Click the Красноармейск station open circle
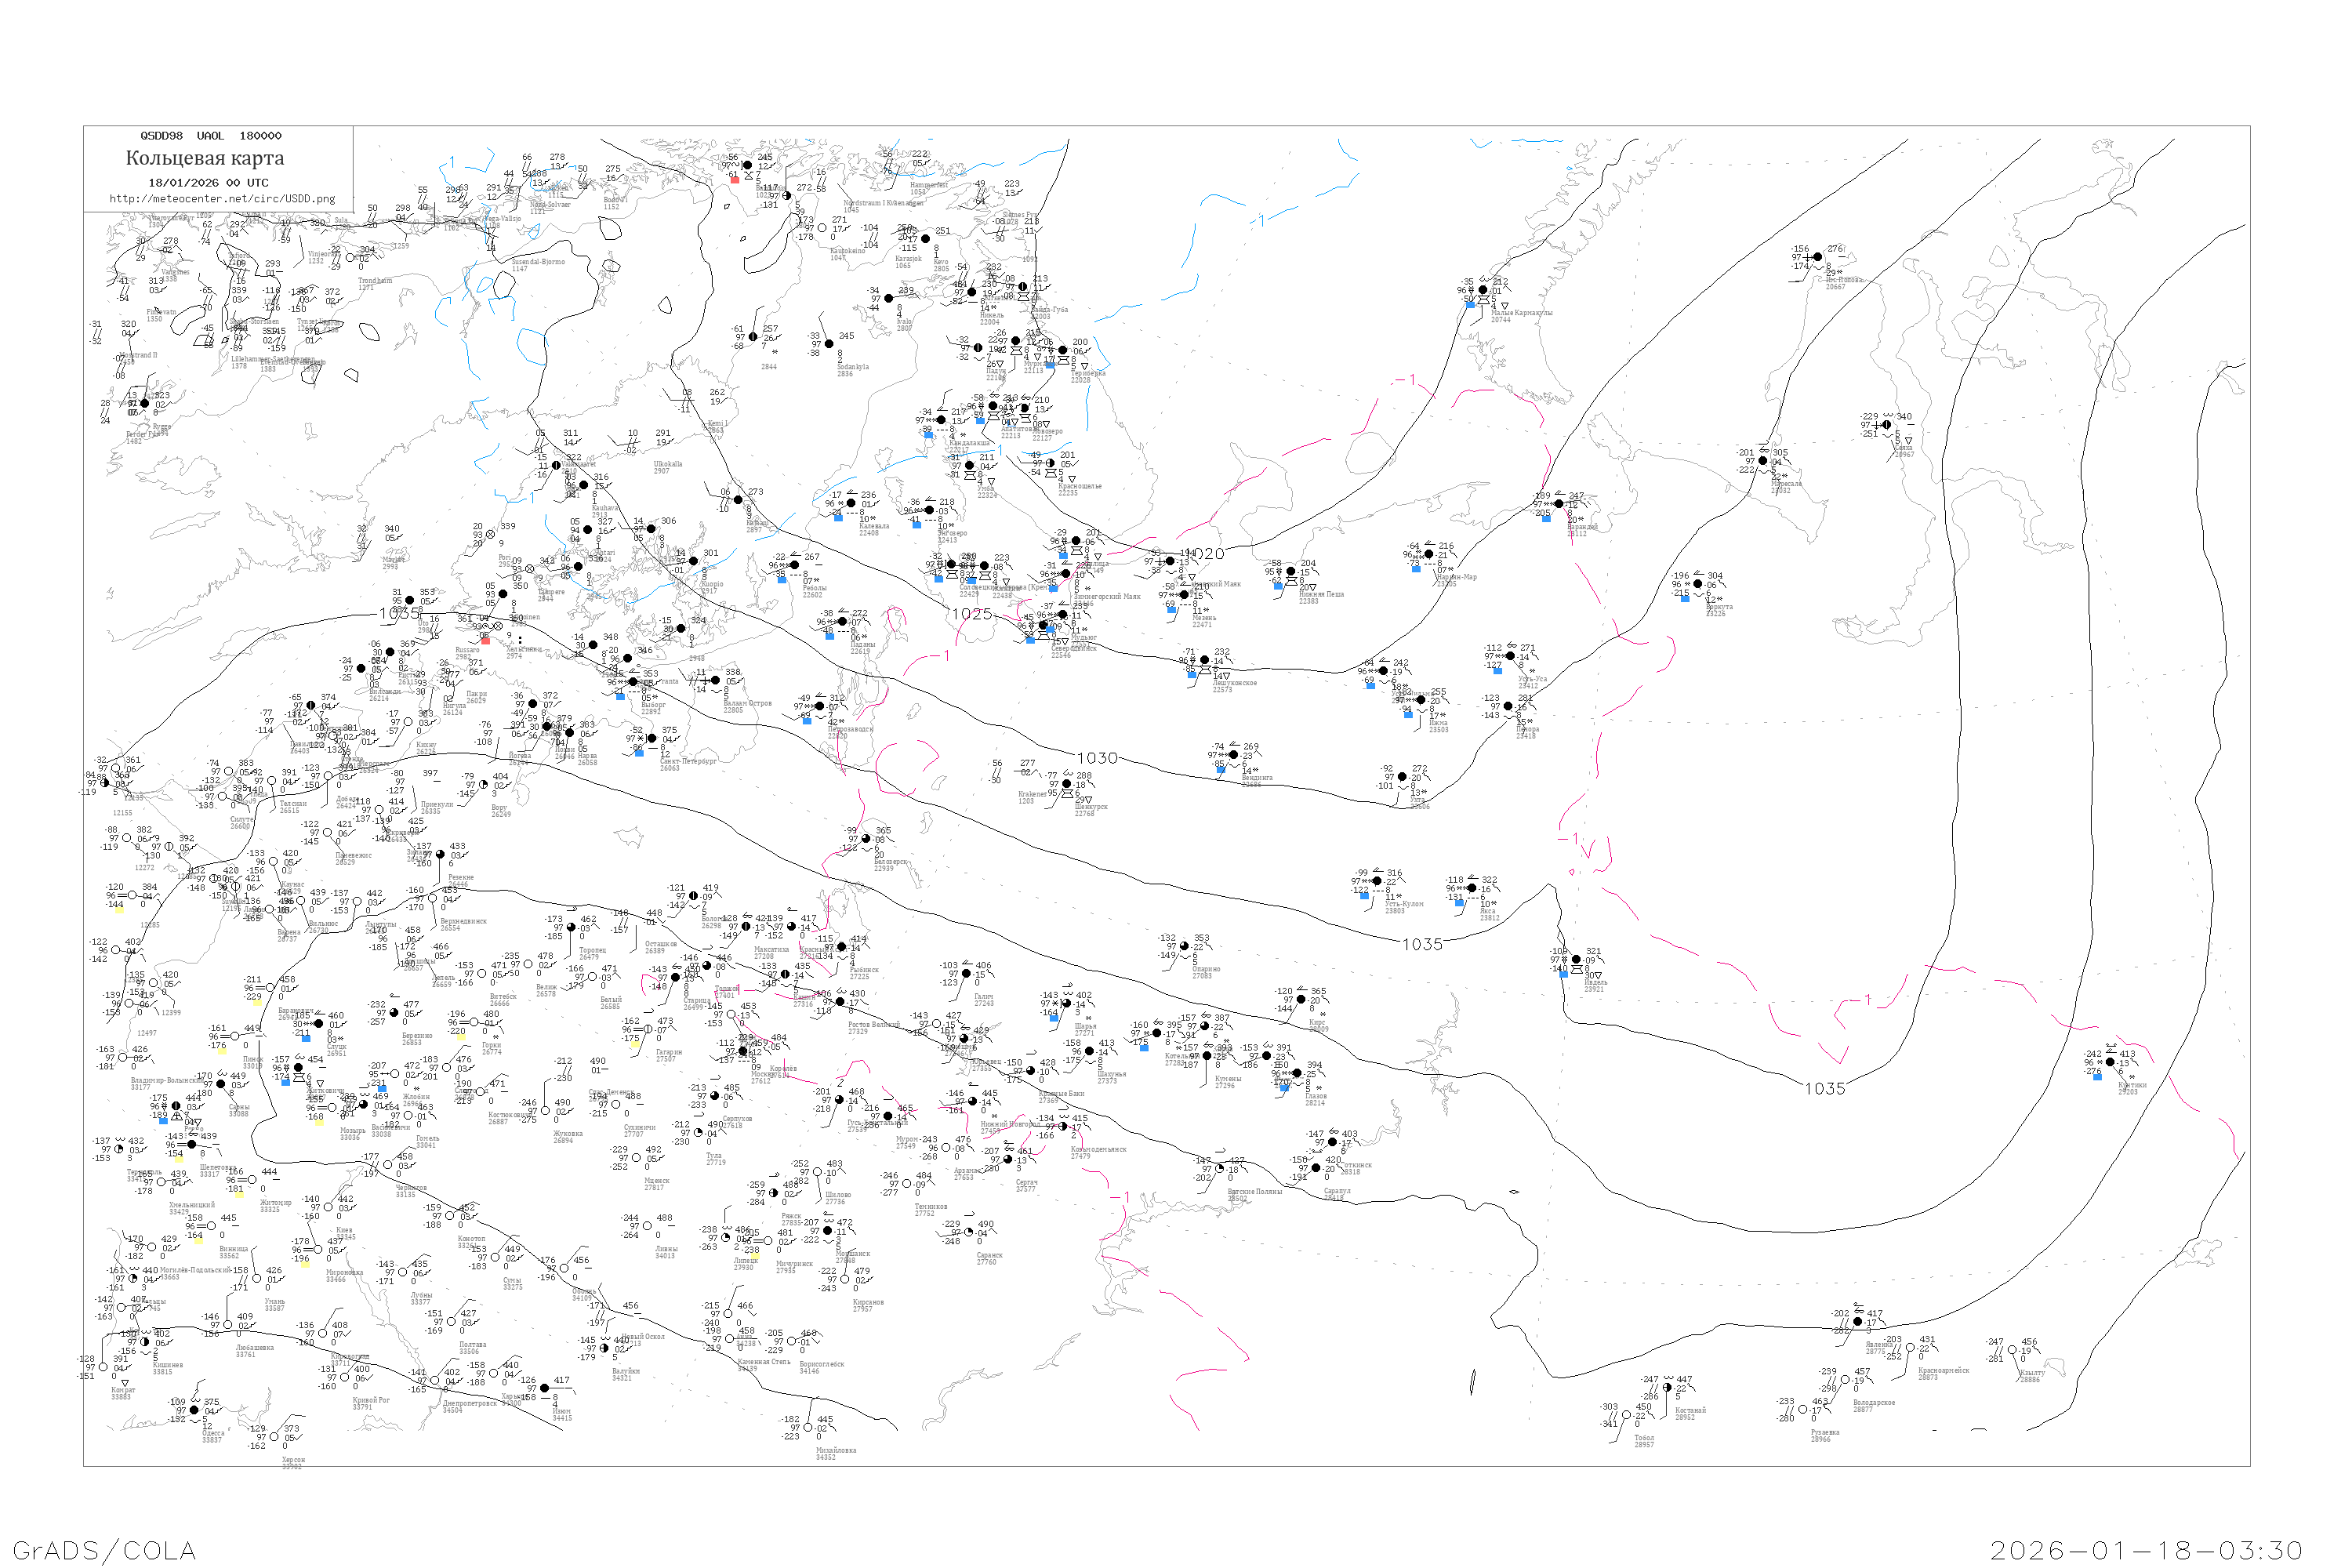This screenshot has width=2352, height=1568. click(x=1910, y=1348)
